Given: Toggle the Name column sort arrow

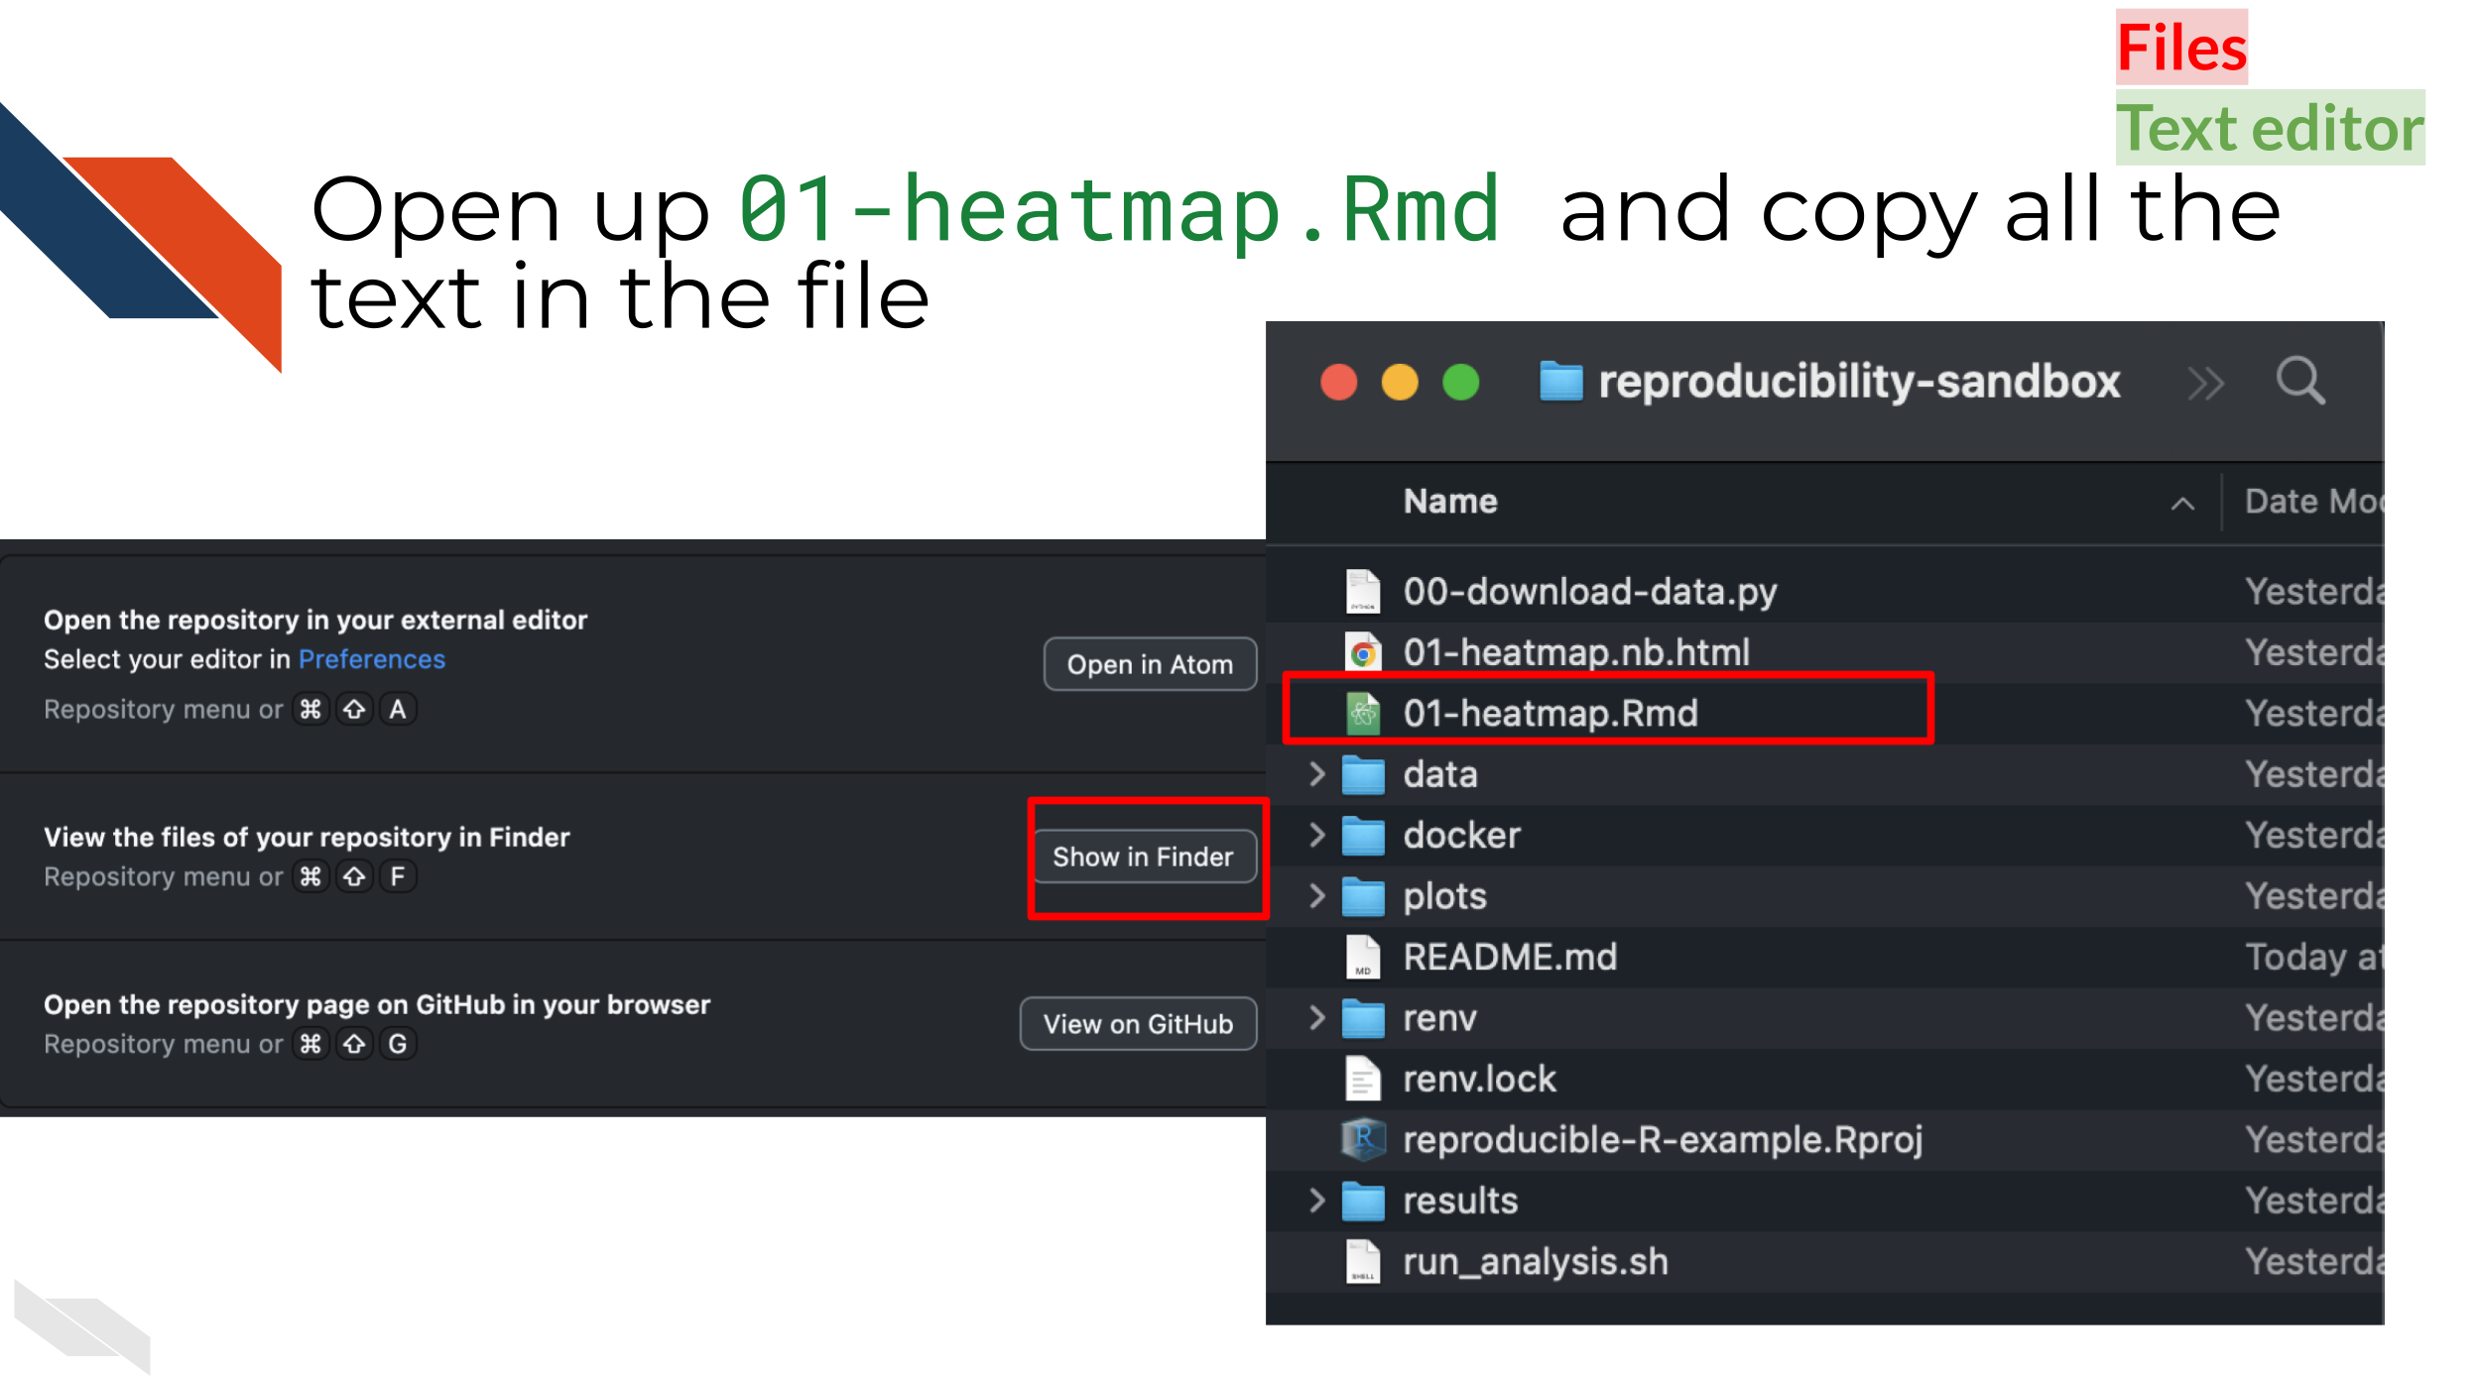Looking at the screenshot, I should tap(2182, 504).
